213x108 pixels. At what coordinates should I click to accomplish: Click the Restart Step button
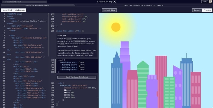pos(109,10)
